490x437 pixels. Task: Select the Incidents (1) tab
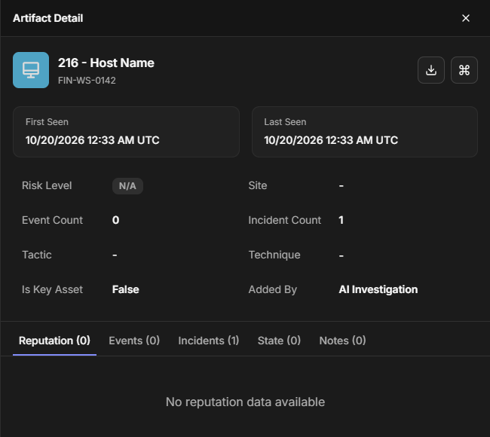208,341
